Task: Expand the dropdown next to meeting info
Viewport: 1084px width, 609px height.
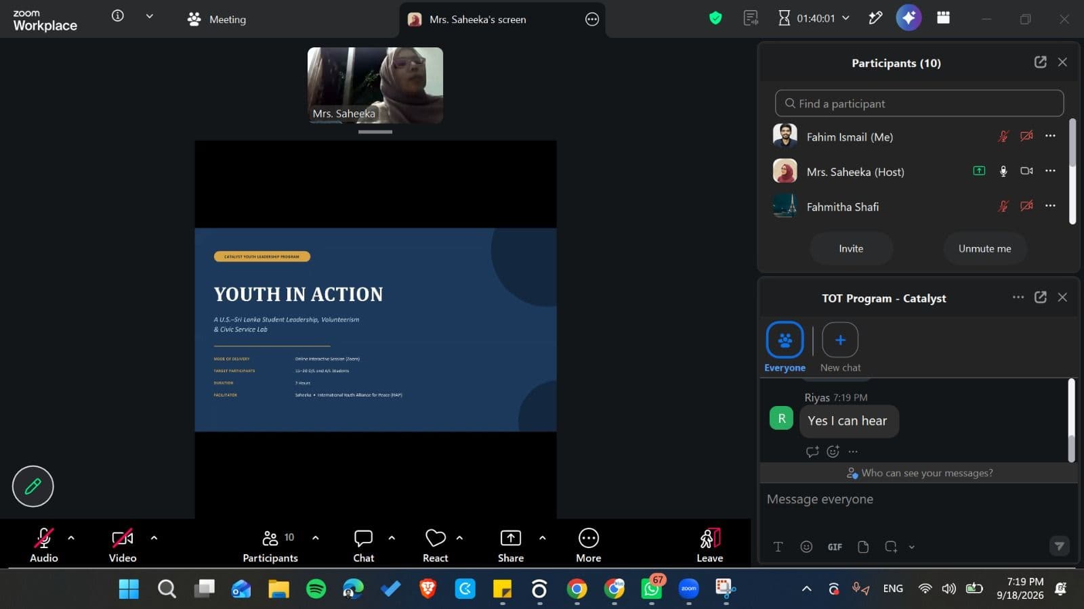Action: tap(149, 16)
